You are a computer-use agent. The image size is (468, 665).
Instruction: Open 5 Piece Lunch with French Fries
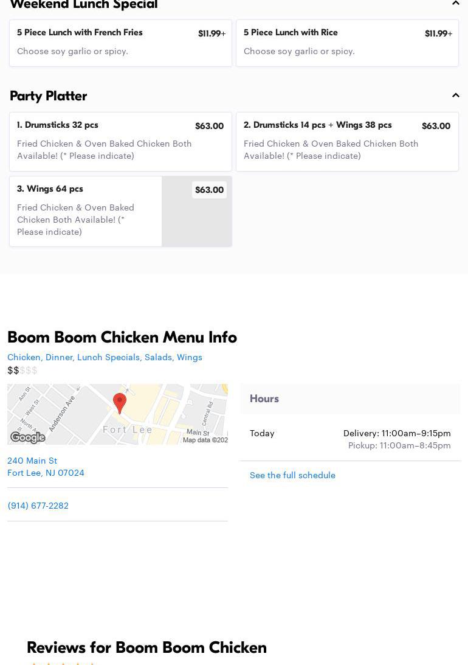point(120,43)
